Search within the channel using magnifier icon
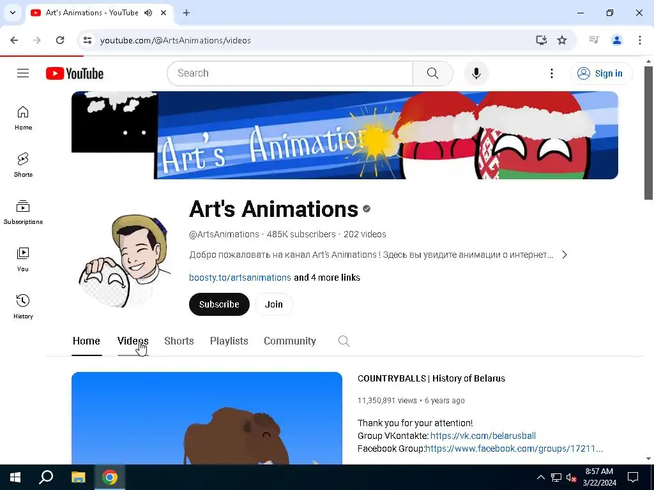 click(x=344, y=341)
